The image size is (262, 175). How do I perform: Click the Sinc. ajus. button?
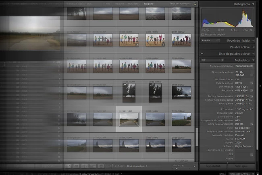coord(242,165)
